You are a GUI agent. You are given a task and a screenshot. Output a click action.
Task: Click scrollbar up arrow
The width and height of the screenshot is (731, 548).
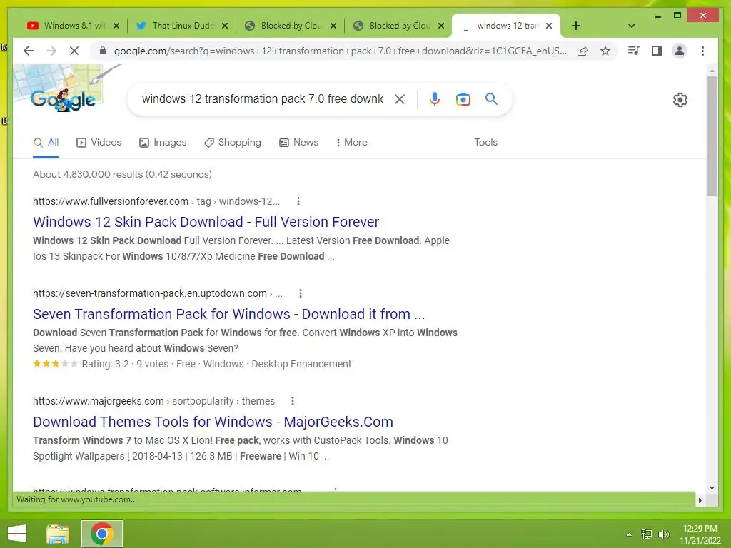click(712, 71)
